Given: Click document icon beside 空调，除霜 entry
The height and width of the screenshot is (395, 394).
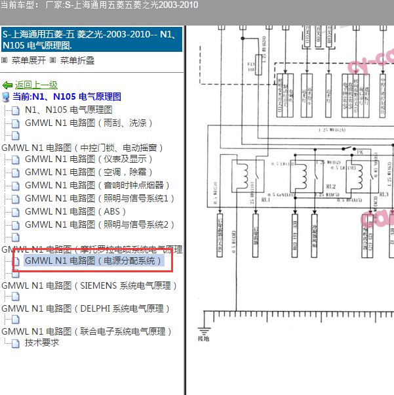Looking at the screenshot, I should (16, 173).
